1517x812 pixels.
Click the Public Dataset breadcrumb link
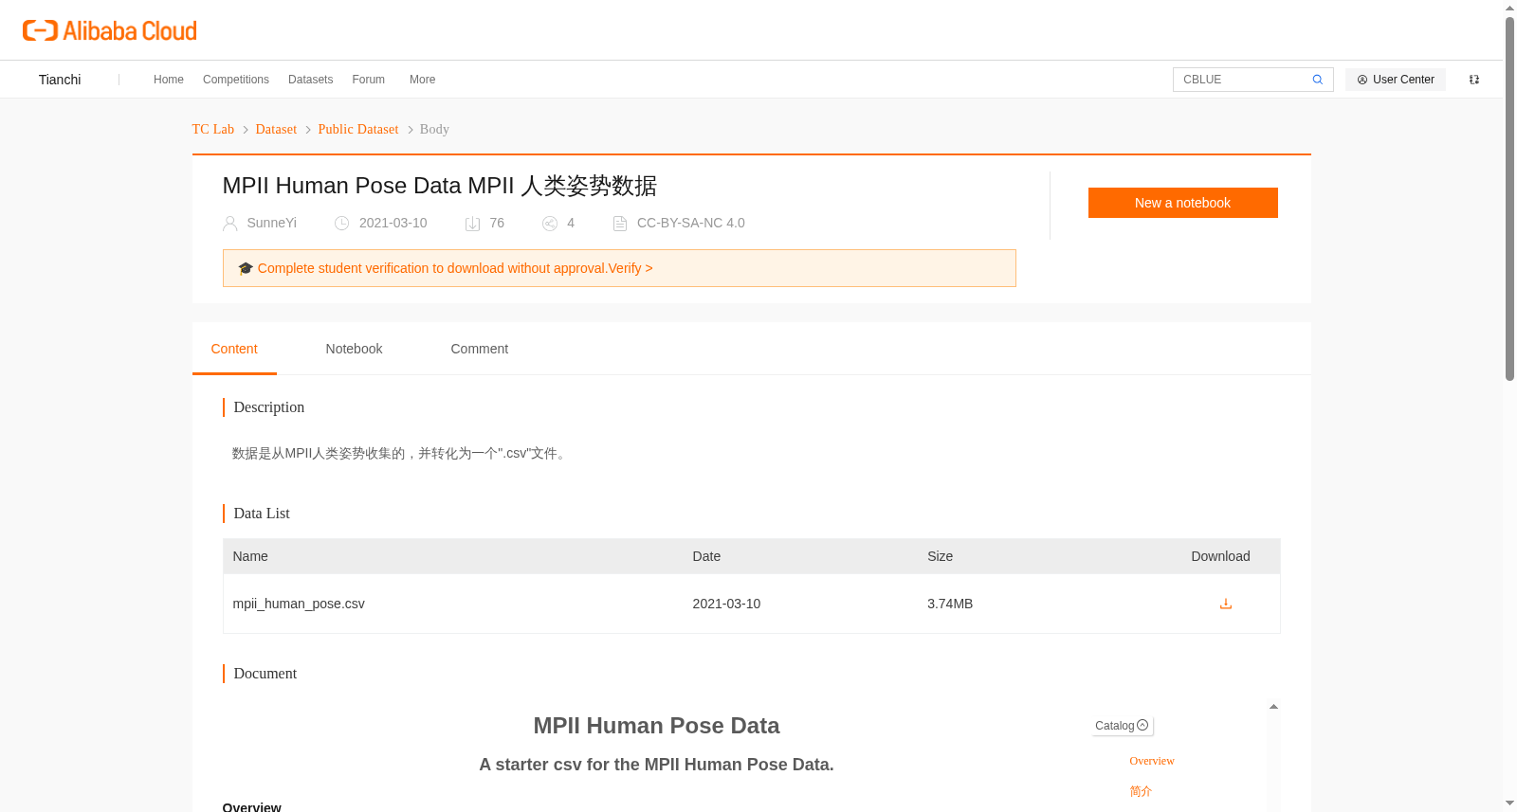click(358, 129)
